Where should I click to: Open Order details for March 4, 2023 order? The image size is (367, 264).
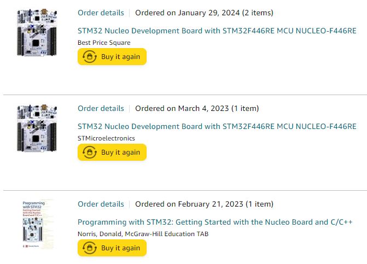(x=101, y=108)
